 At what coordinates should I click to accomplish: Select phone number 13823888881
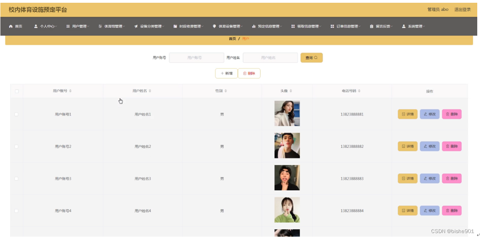point(352,114)
